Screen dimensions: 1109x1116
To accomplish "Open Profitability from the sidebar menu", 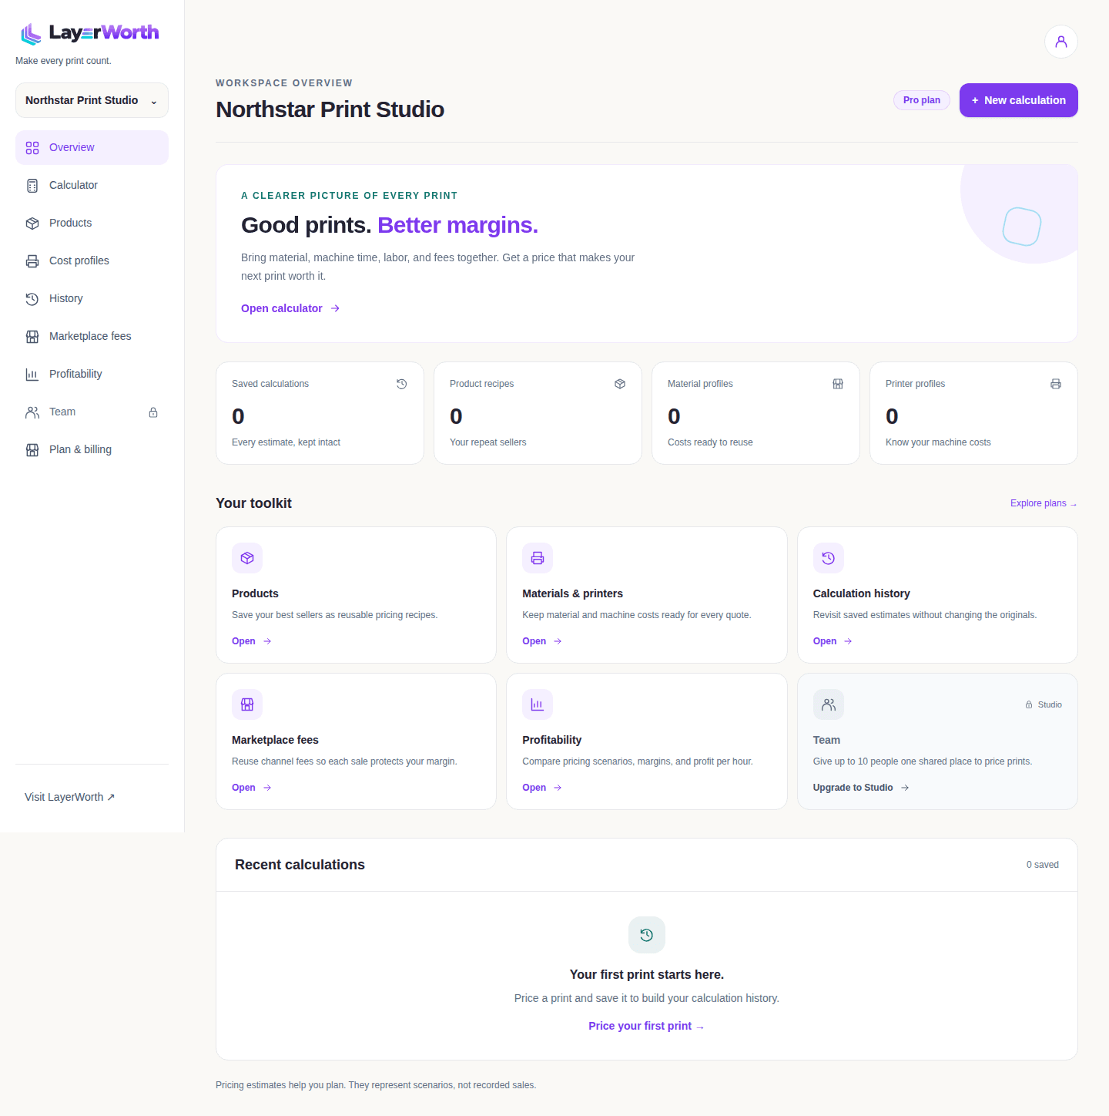I will point(92,374).
